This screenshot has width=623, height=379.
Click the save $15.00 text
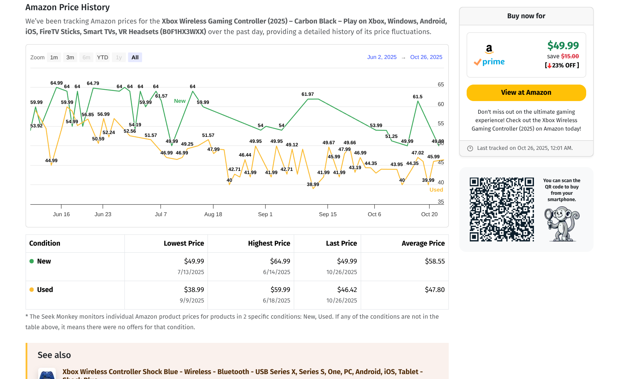click(x=563, y=56)
